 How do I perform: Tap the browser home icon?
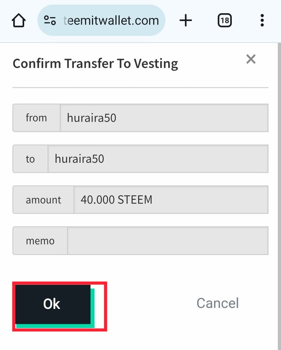(x=18, y=20)
